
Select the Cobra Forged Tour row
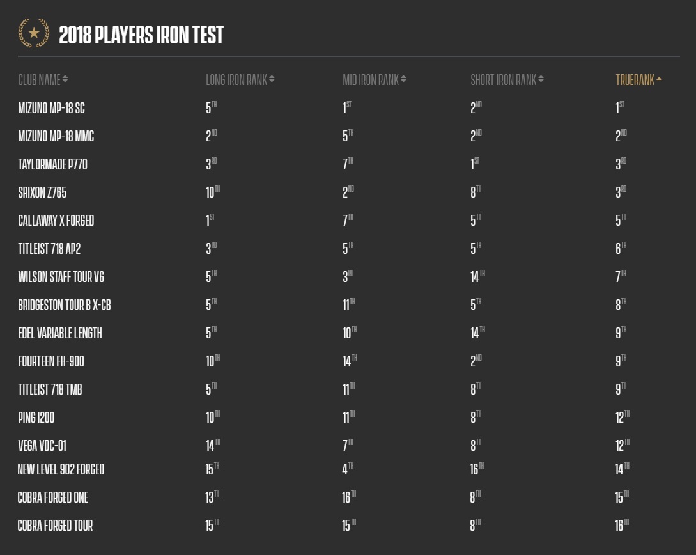[x=348, y=526]
